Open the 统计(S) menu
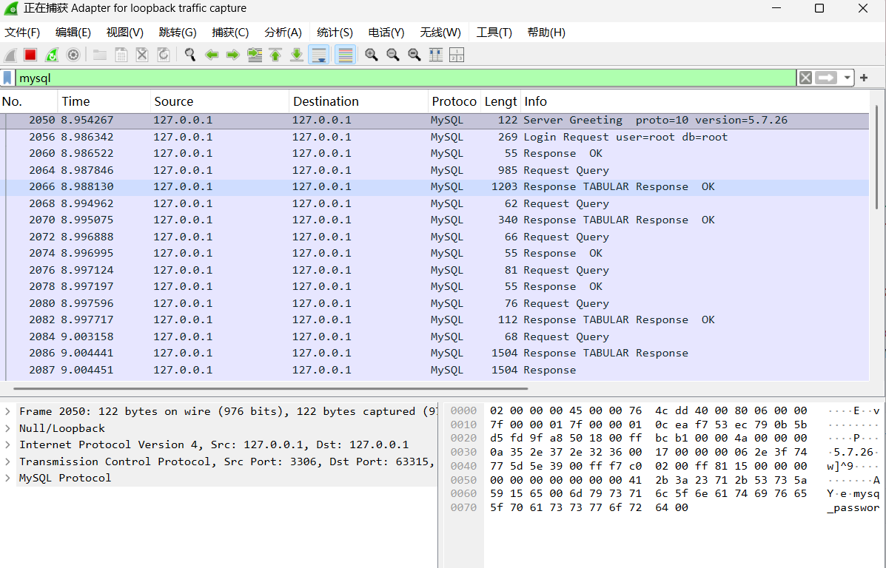 point(335,33)
